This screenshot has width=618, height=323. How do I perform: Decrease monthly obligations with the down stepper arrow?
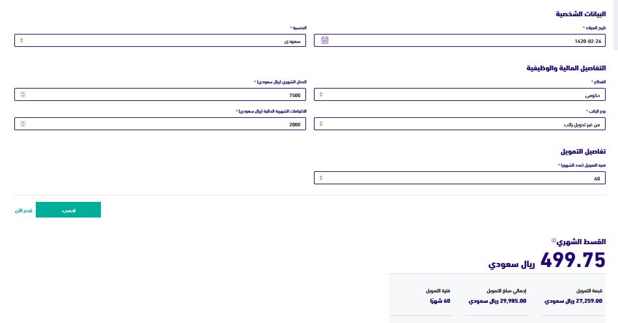pos(23,125)
